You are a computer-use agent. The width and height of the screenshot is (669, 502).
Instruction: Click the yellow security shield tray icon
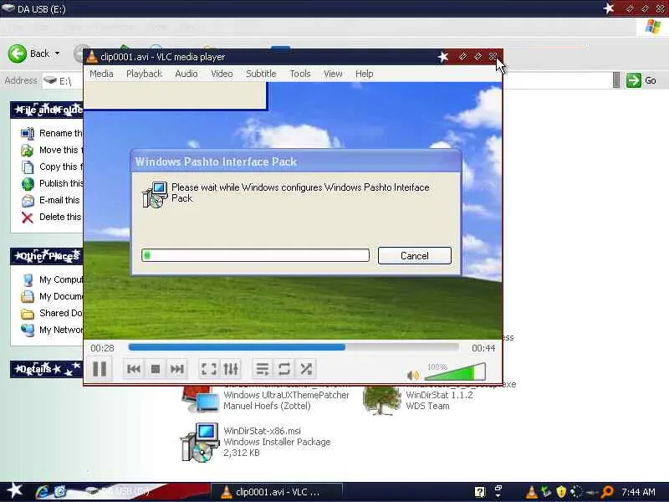(x=561, y=492)
